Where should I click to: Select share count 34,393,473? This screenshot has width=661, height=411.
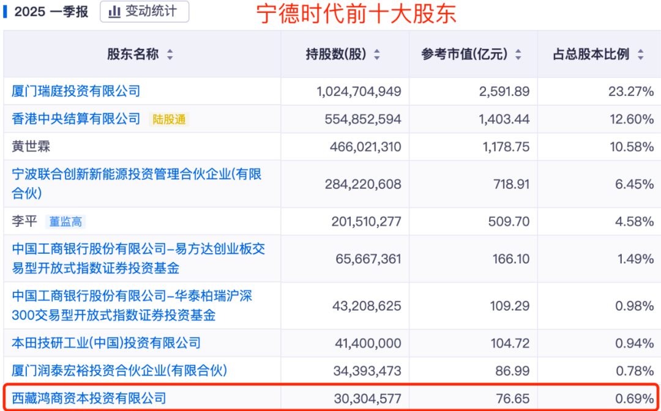(367, 371)
